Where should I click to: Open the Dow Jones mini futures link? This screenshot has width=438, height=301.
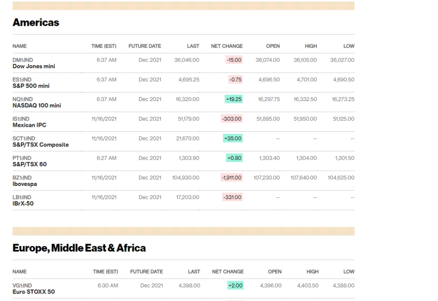tap(34, 66)
